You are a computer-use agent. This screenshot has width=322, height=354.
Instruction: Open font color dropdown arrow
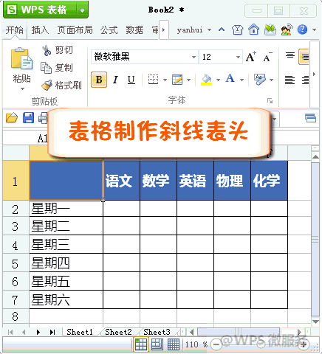(x=241, y=80)
